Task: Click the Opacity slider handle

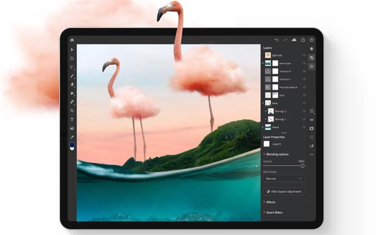Action: click(x=302, y=166)
